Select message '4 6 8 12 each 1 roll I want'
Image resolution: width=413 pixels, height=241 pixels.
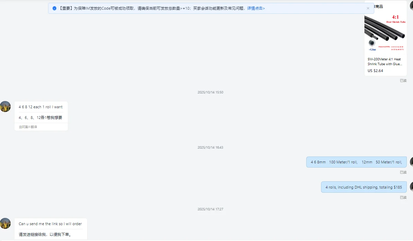[x=41, y=107]
